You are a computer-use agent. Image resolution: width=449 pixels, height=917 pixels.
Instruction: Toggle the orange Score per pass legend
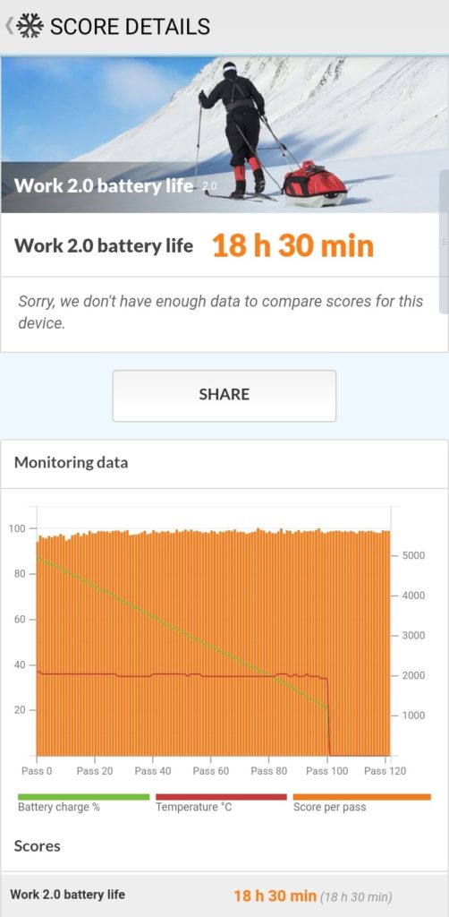[x=361, y=801]
